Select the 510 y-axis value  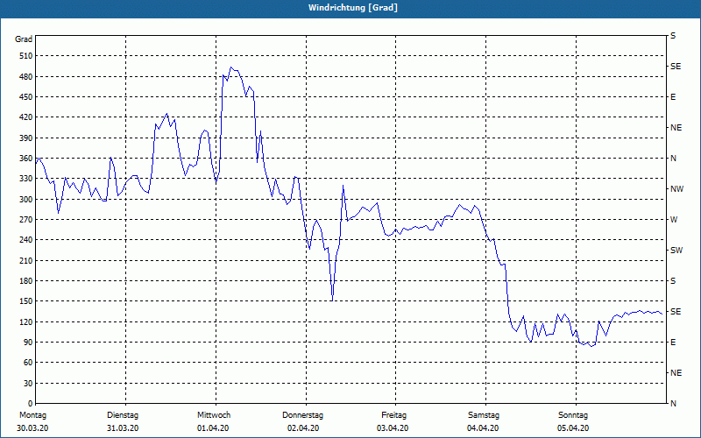26,56
